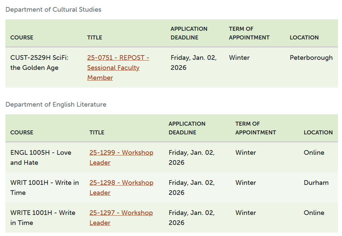Select Winter term in the Durham row
This screenshot has height=236, width=342.
point(245,183)
